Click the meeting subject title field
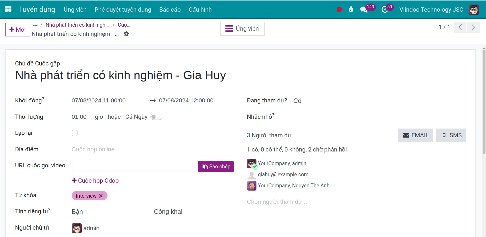 (120, 75)
